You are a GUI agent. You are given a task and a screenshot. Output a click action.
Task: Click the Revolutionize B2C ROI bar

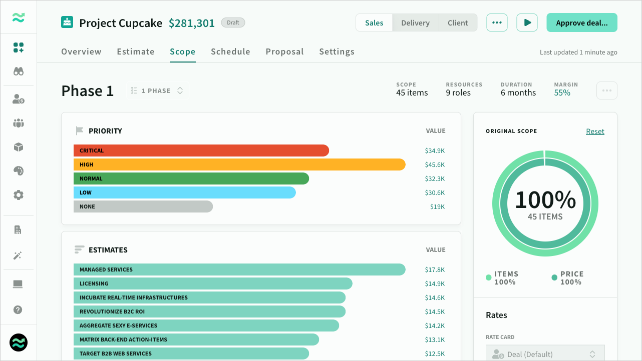pos(209,311)
